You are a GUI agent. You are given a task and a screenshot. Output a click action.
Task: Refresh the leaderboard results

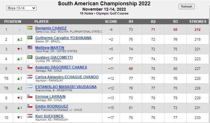(187, 7)
